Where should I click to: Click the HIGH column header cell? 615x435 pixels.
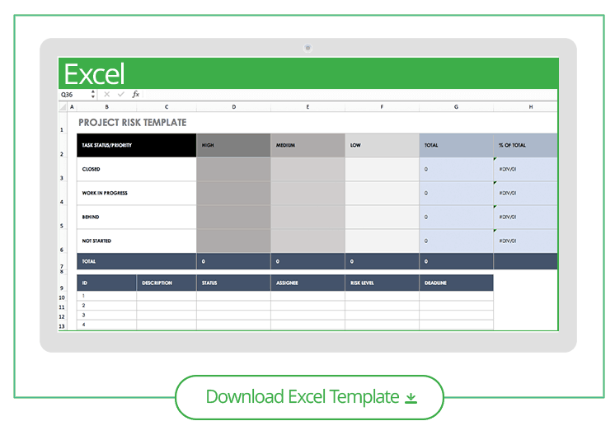point(233,145)
